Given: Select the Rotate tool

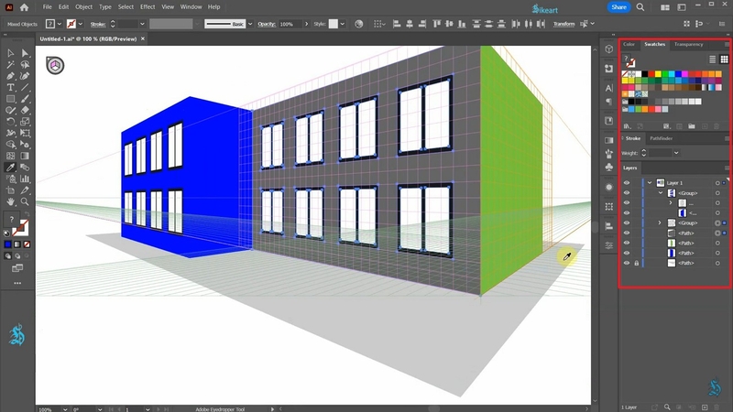Looking at the screenshot, I should coord(10,122).
